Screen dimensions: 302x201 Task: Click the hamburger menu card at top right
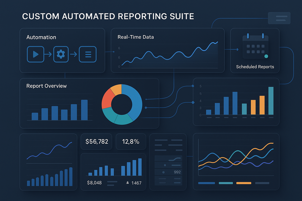coord(279,18)
